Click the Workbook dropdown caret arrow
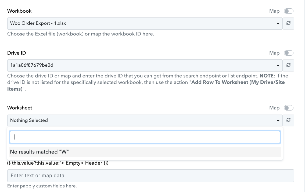Image resolution: width=305 pixels, height=192 pixels. [x=278, y=24]
